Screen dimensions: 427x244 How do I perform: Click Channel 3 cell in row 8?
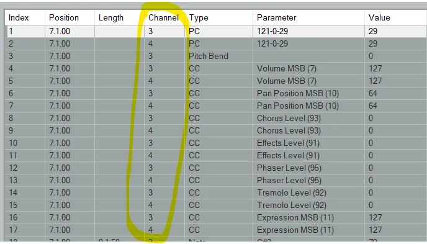[164, 118]
